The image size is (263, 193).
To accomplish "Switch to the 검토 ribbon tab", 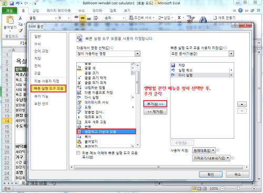I will [113, 11].
